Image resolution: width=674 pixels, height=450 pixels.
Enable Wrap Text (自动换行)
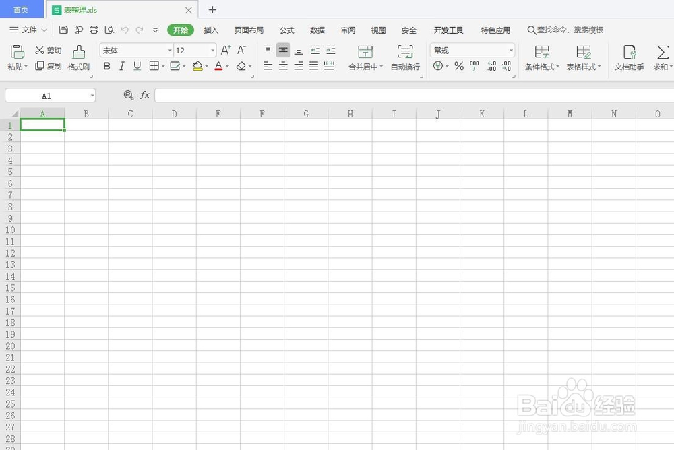point(405,57)
